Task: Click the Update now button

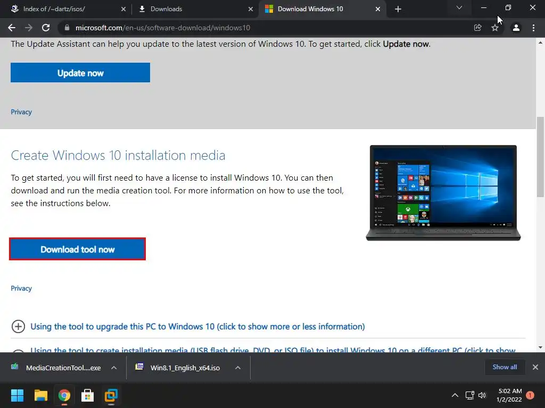Action: click(80, 72)
